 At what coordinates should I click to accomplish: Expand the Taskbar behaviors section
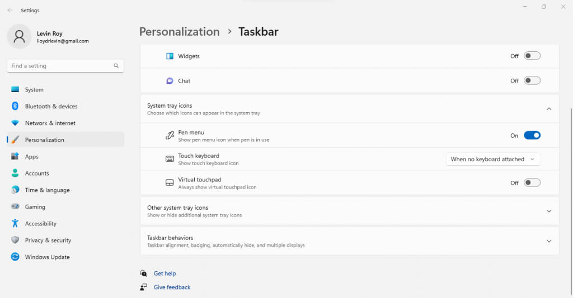(548, 241)
